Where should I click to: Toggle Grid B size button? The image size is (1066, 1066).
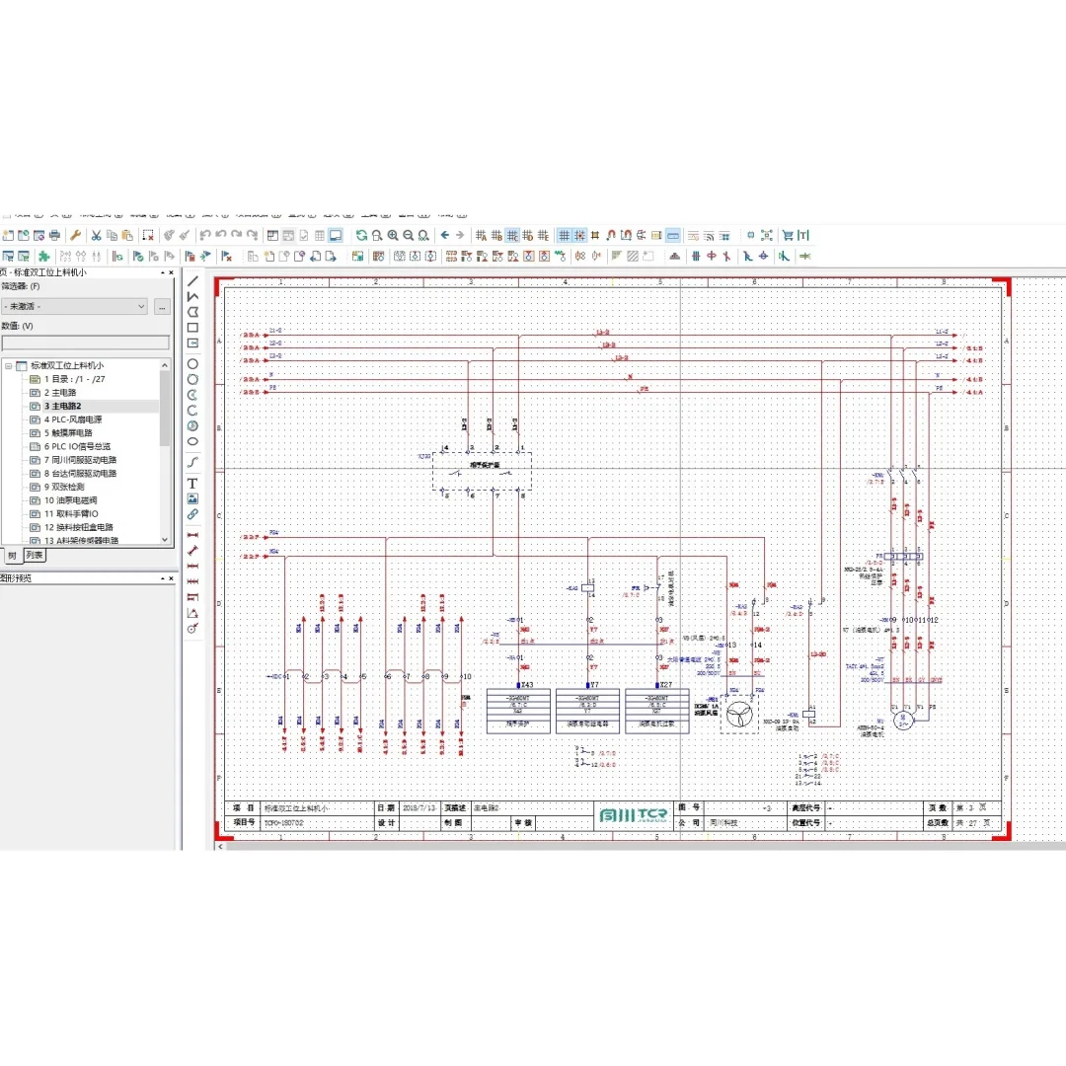[496, 235]
